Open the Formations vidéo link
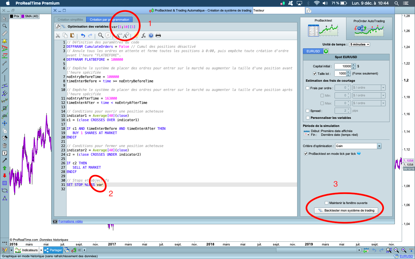The image size is (415, 259). coord(71,222)
